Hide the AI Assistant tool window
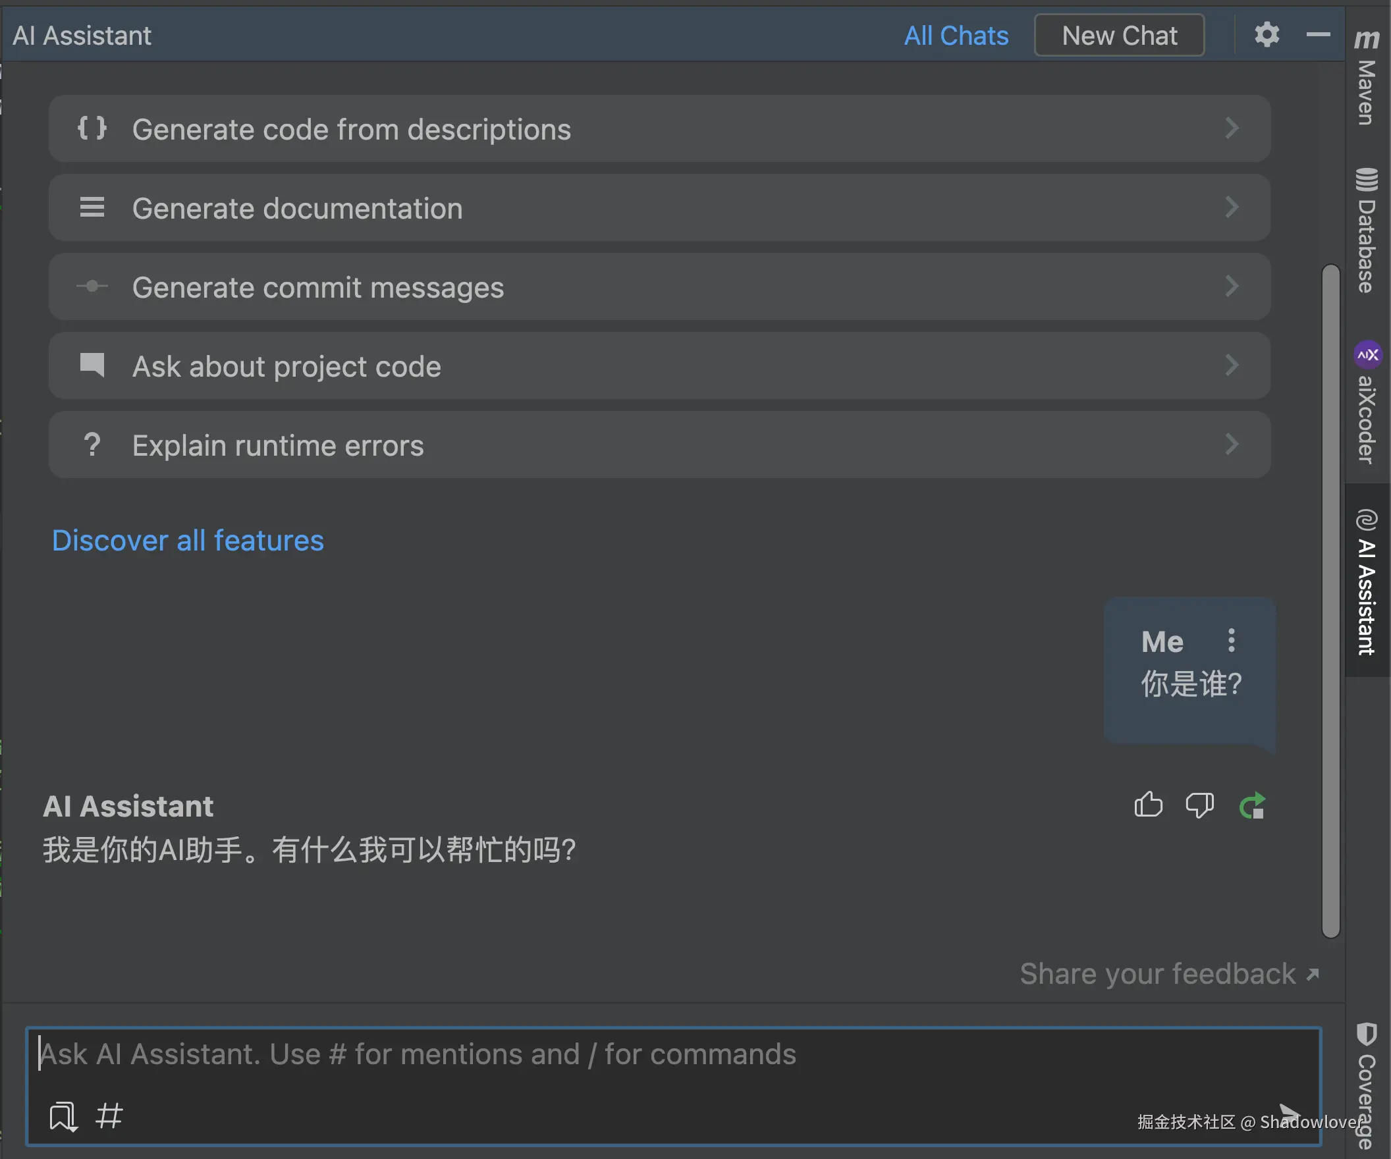Viewport: 1391px width, 1159px height. pos(1318,34)
